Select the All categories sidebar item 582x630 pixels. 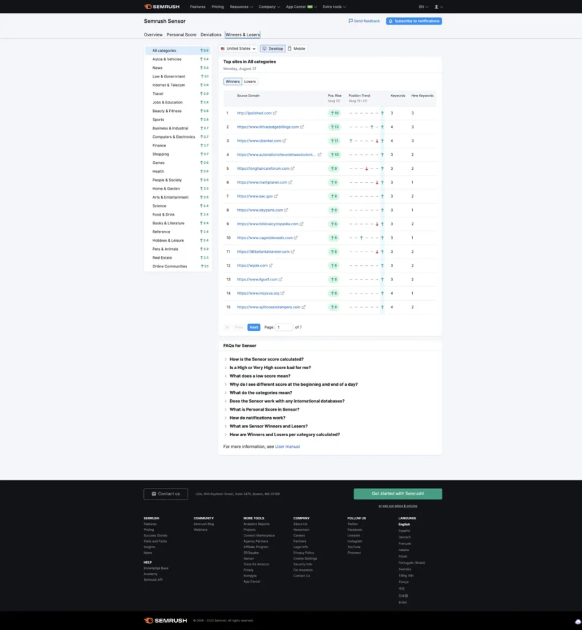click(178, 50)
